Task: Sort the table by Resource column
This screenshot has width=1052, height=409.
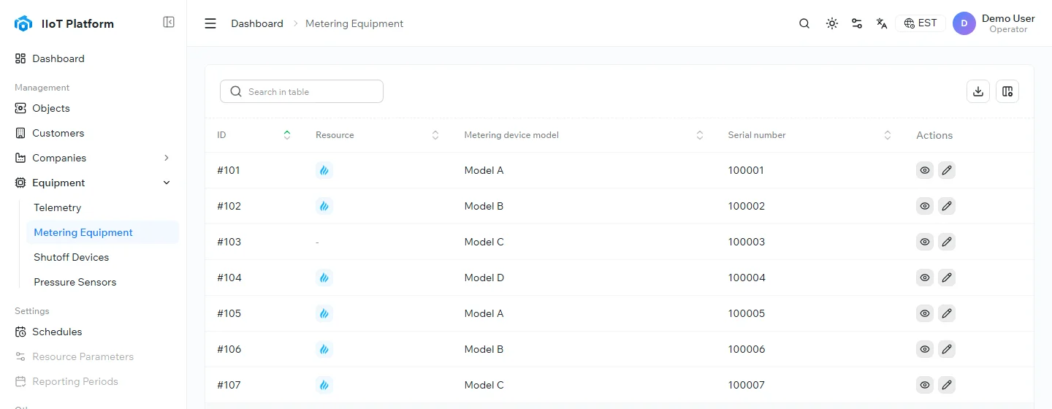Action: [x=435, y=135]
